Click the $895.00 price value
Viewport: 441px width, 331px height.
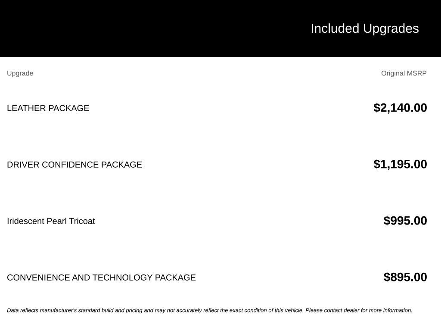point(405,277)
